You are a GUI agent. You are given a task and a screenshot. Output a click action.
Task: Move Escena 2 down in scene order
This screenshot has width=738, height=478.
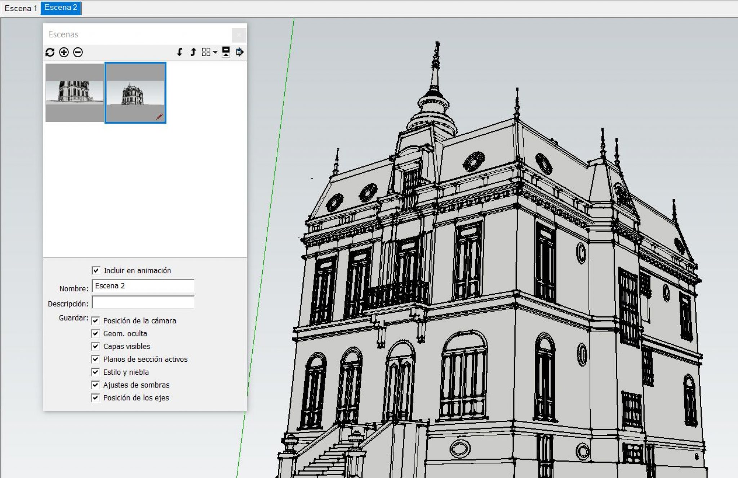(180, 53)
